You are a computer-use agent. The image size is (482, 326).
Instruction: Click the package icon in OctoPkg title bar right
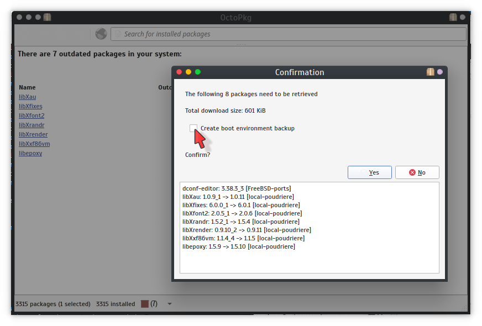pyautogui.click(x=453, y=17)
